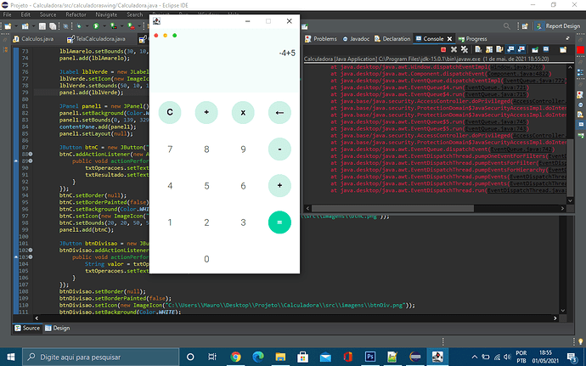Click the New file toolbar icon

coord(8,26)
